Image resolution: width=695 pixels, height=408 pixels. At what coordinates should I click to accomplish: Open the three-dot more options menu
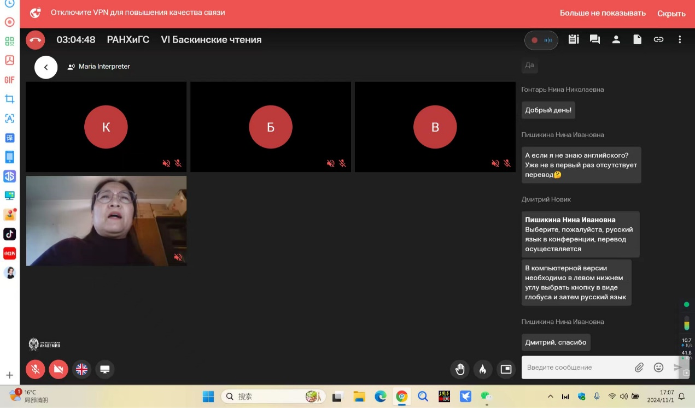pos(680,40)
